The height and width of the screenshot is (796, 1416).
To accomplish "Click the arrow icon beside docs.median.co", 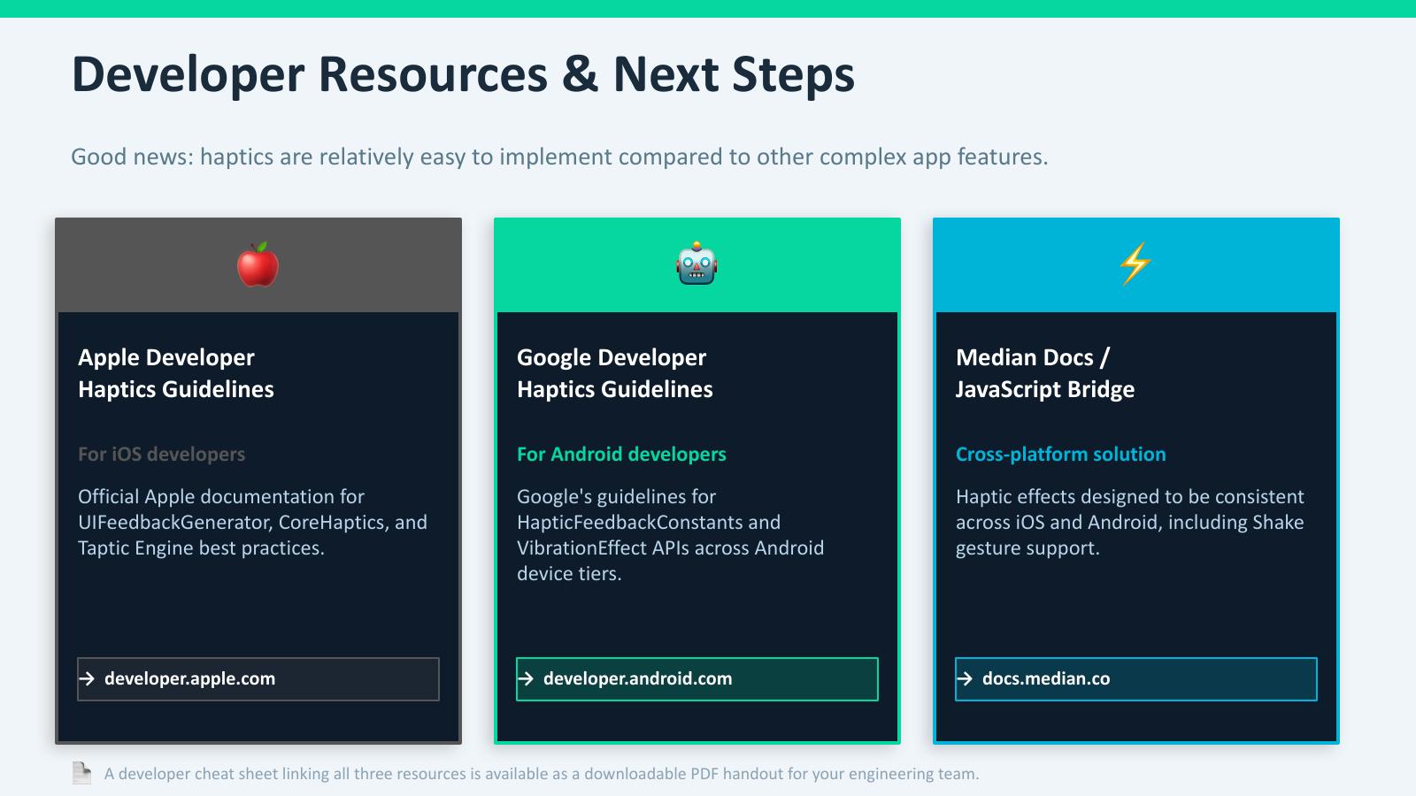I will tap(965, 679).
